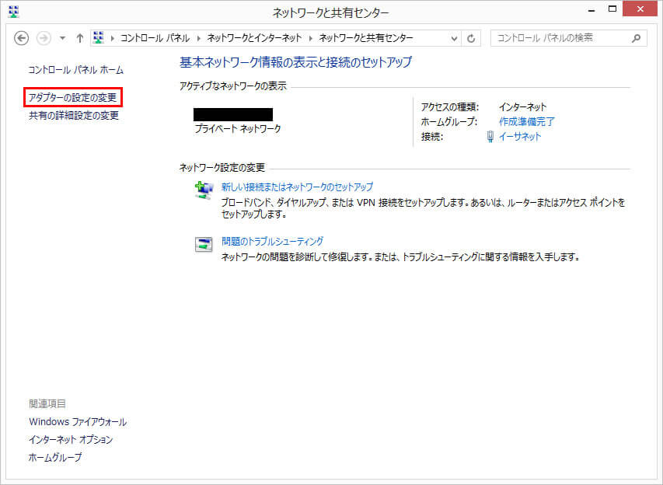Screen dimensions: 663x485
Task: Click the network icon in address bar
Action: pos(99,37)
